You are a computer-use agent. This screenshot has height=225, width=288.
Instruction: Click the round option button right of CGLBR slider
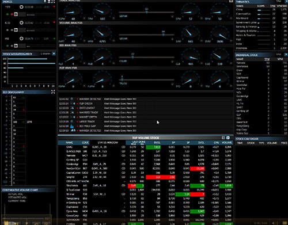click(x=172, y=62)
